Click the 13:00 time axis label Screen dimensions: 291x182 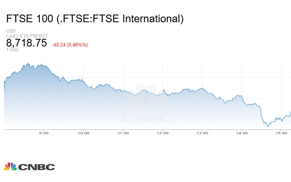pyautogui.click(x=202, y=133)
